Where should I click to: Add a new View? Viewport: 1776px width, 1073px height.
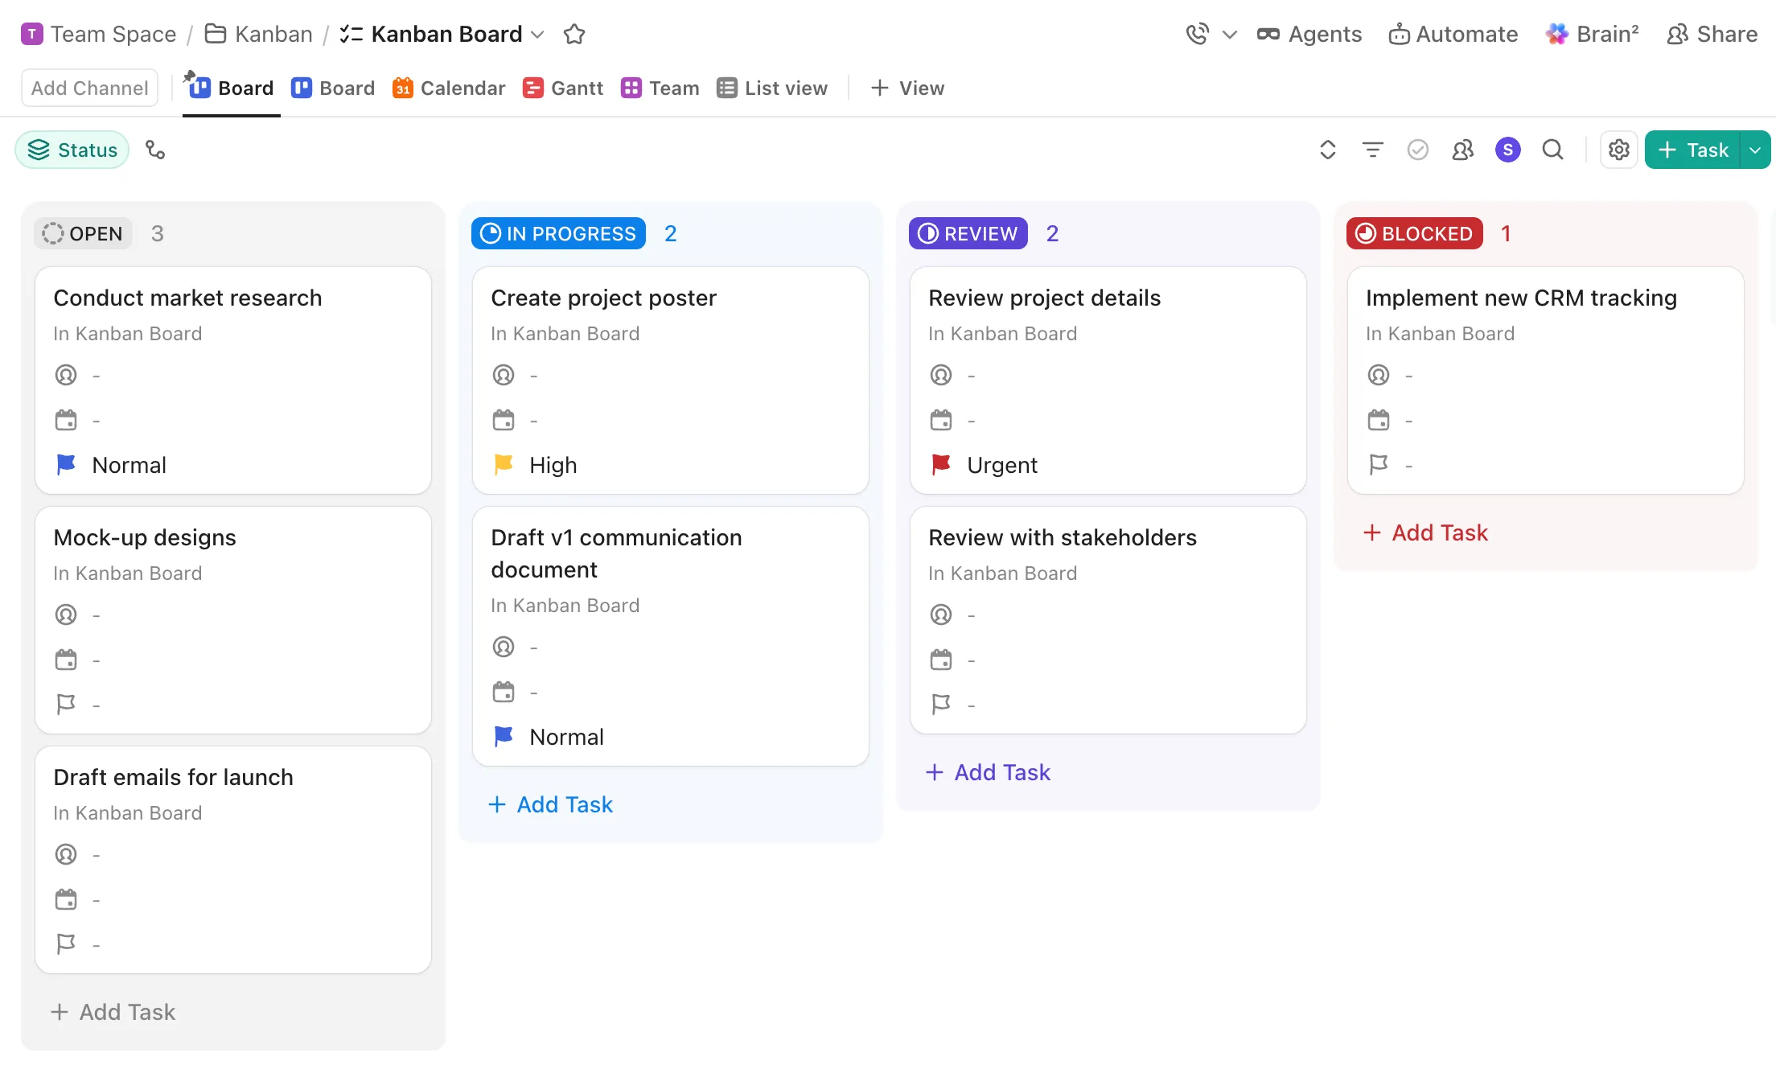coord(908,88)
